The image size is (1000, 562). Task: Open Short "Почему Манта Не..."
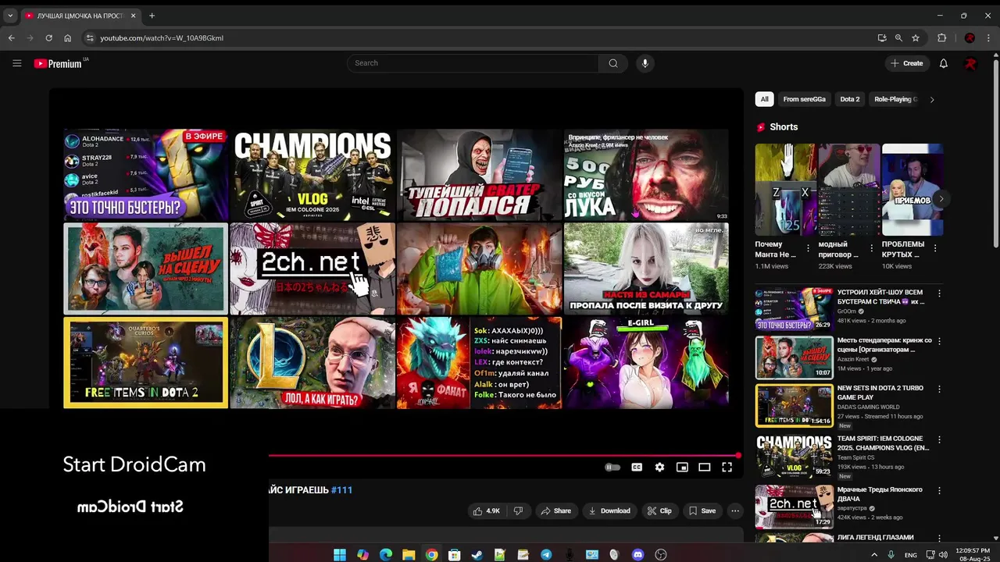tap(786, 190)
